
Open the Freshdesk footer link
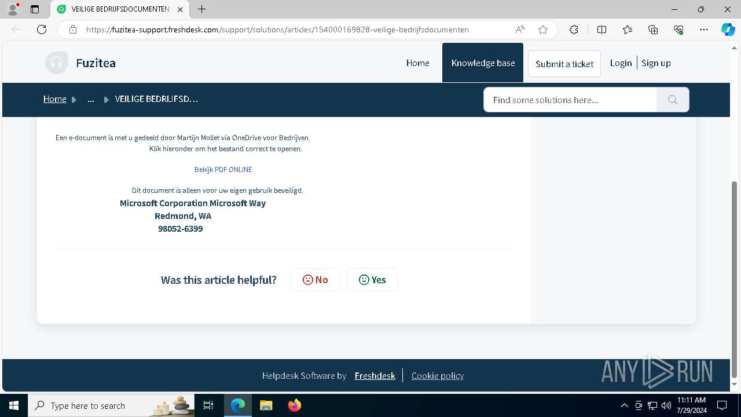[x=375, y=376]
